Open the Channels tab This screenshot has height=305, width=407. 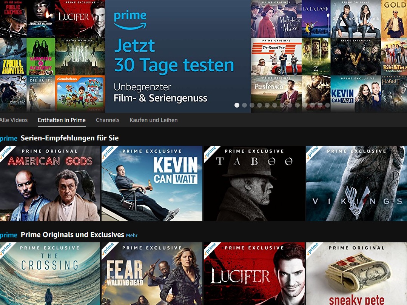pos(108,120)
